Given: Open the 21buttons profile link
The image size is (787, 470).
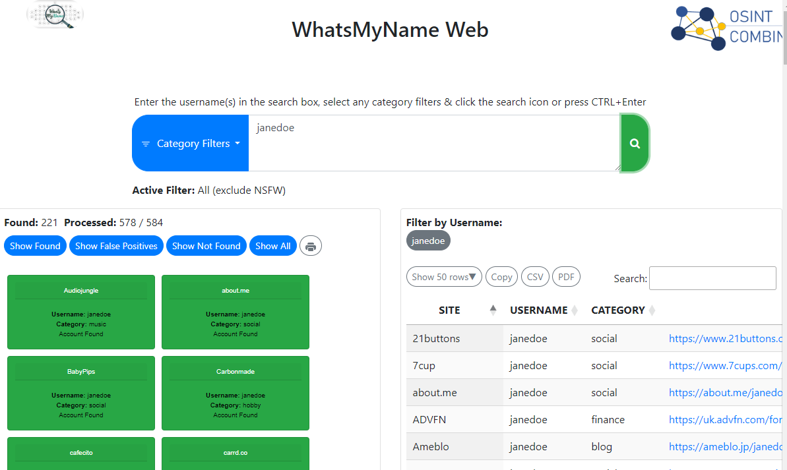Looking at the screenshot, I should click(725, 339).
